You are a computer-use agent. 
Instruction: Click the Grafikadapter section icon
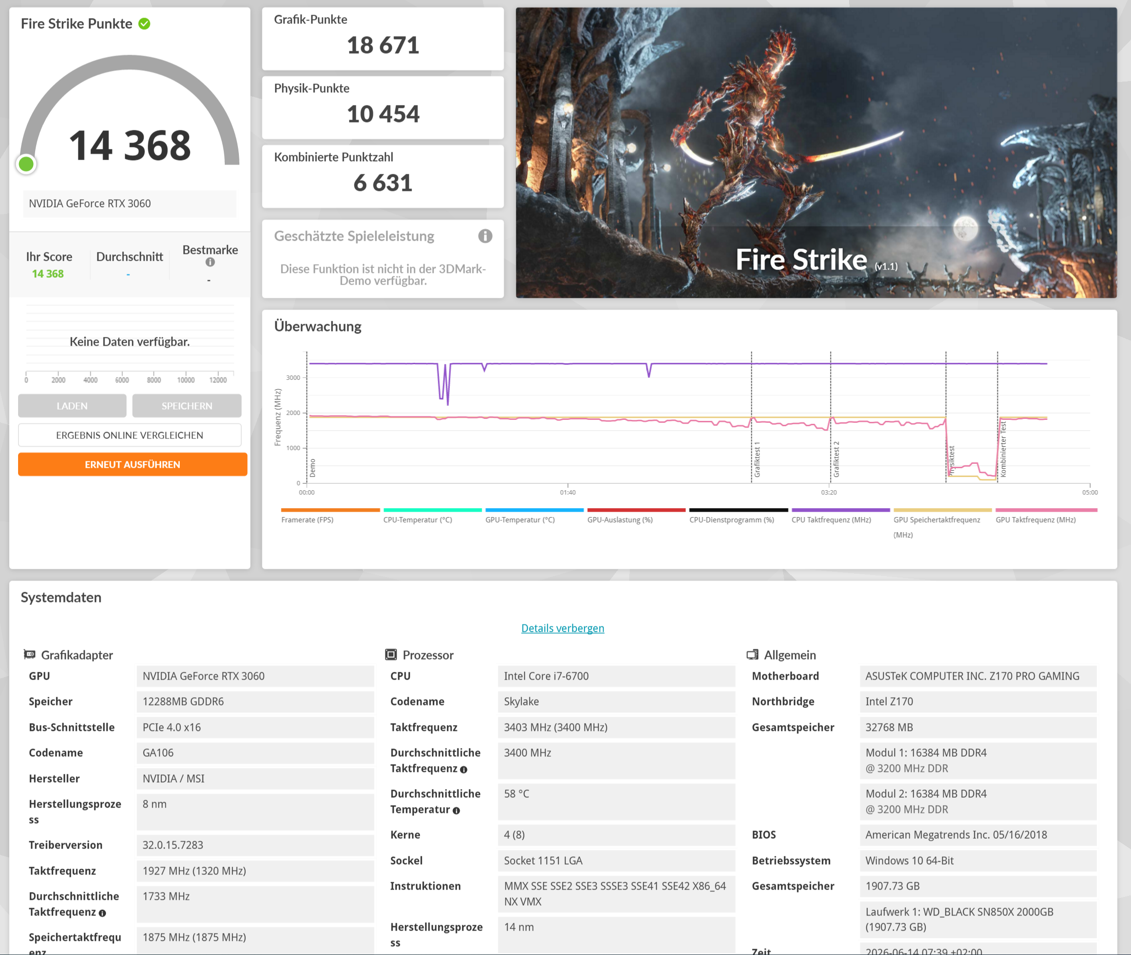point(30,655)
